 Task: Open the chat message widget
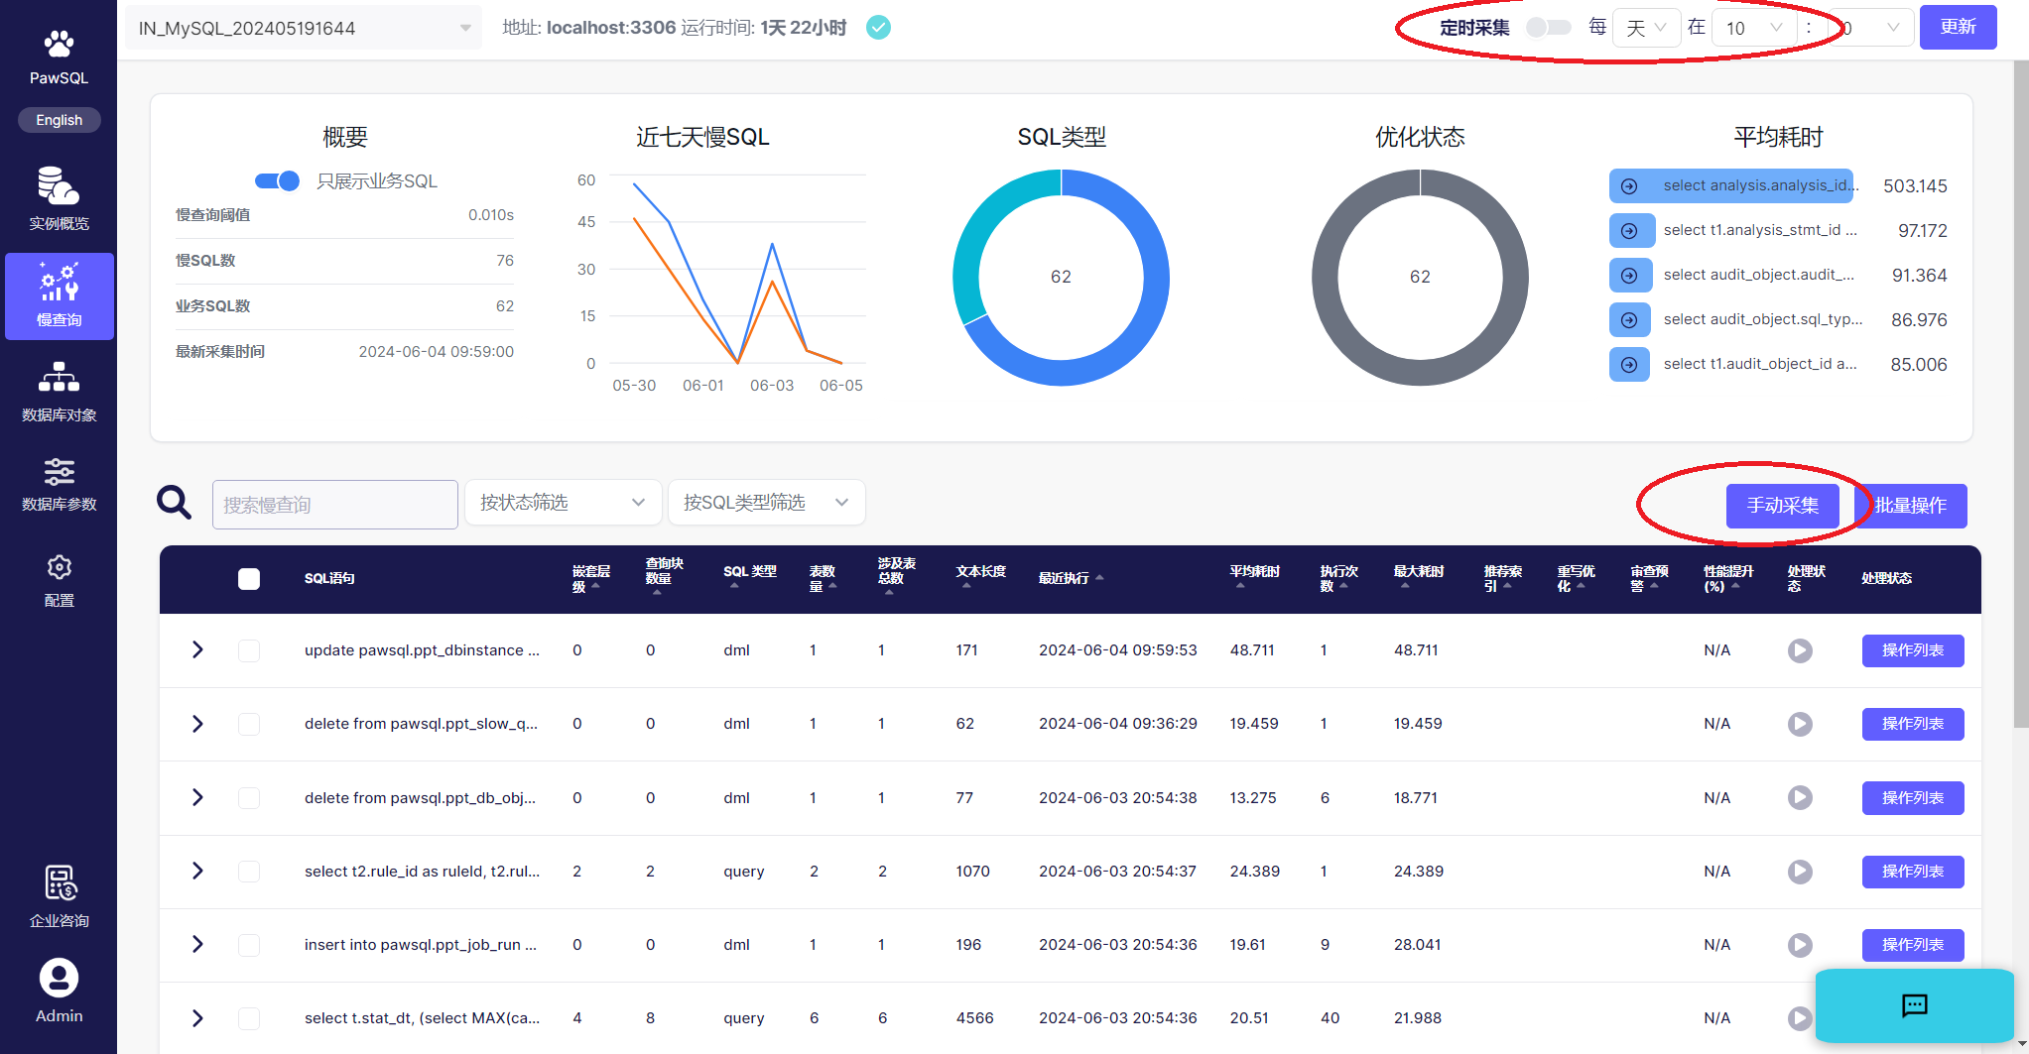(1914, 1005)
